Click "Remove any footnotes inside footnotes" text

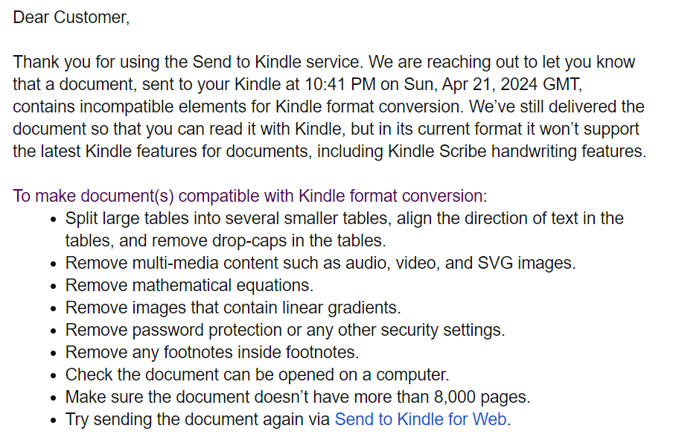[x=212, y=352]
